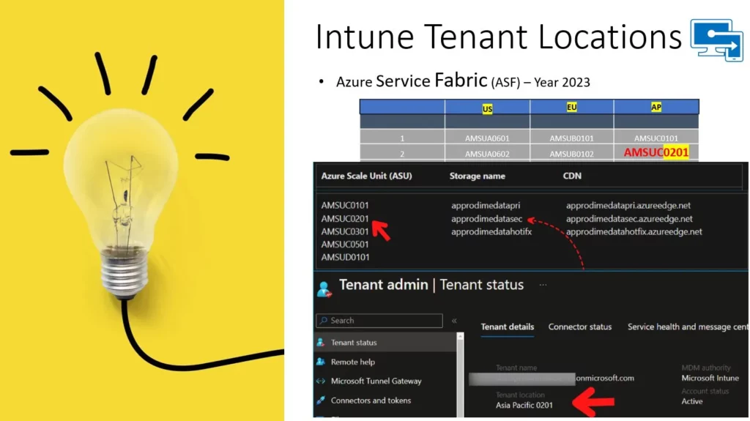The height and width of the screenshot is (421, 750).
Task: Click the approdimedatahotifx storage name
Action: (491, 232)
